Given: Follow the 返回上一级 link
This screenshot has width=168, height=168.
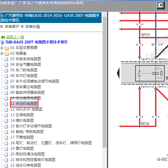Looking at the screenshot, I should tap(15, 37).
